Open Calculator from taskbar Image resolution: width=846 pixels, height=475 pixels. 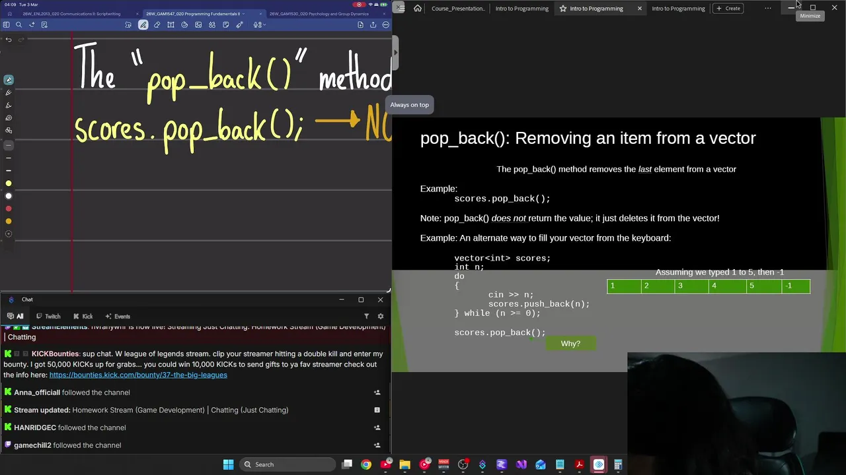coord(618,464)
